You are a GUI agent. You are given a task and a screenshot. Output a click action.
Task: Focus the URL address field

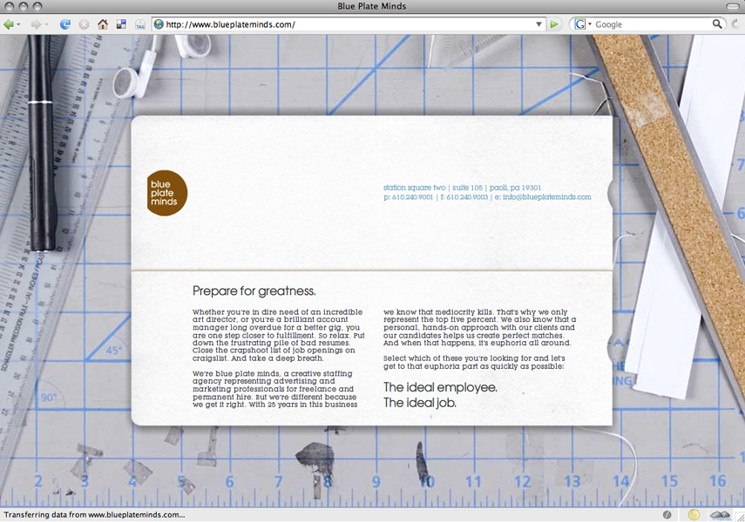(x=349, y=24)
